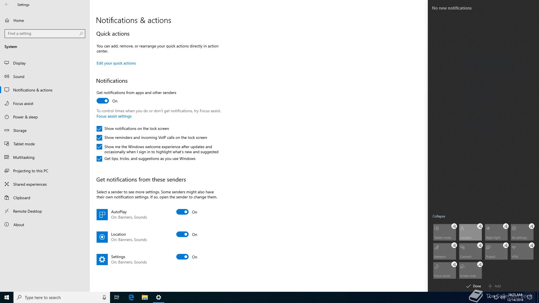Turn off notifications from apps and senders
Viewport: 539px width, 303px height.
coord(103,101)
